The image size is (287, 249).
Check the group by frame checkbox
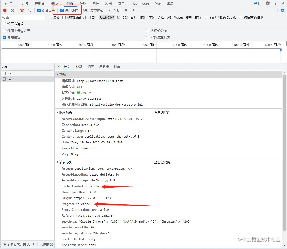(x=148, y=31)
